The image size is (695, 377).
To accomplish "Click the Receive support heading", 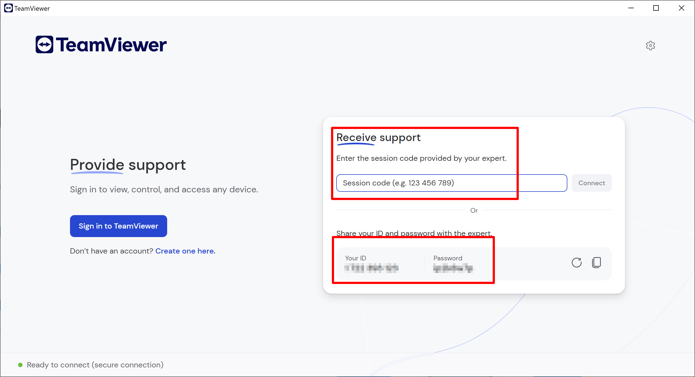I will coord(378,137).
